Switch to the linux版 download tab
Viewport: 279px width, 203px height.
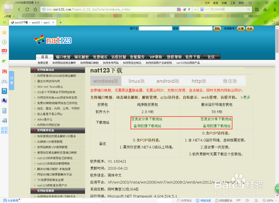[x=137, y=81]
